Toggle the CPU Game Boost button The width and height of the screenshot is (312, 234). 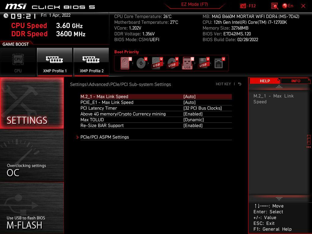[18, 62]
